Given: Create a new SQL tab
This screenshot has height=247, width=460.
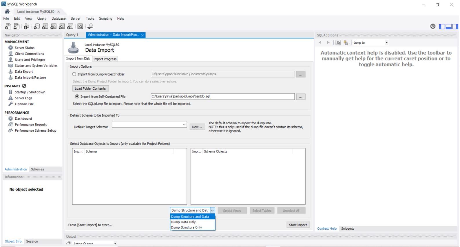Looking at the screenshot, I should pos(8,26).
